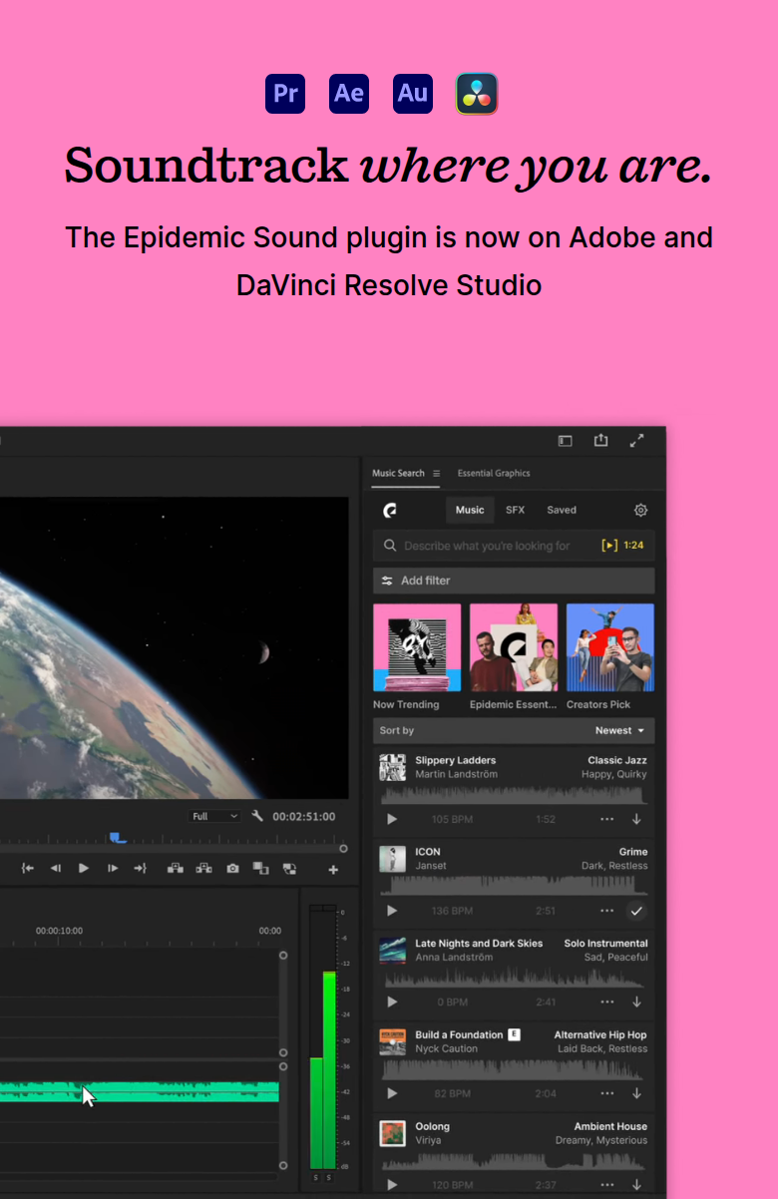Click the ICON track waveform
778x1199 pixels.
pyautogui.click(x=514, y=886)
